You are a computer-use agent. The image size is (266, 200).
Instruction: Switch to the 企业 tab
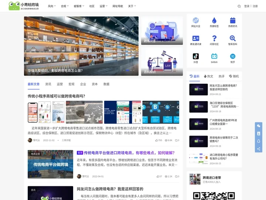[83, 84]
